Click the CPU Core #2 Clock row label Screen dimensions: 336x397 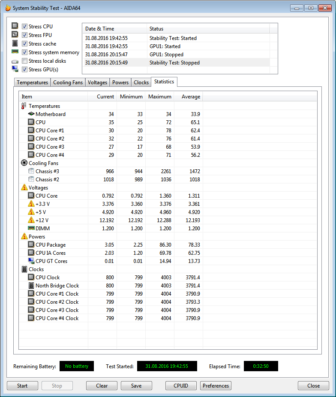pos(57,302)
